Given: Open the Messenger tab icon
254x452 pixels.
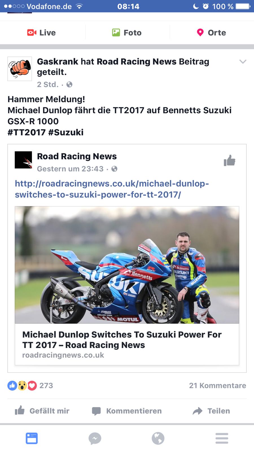Looking at the screenshot, I should click(95, 438).
